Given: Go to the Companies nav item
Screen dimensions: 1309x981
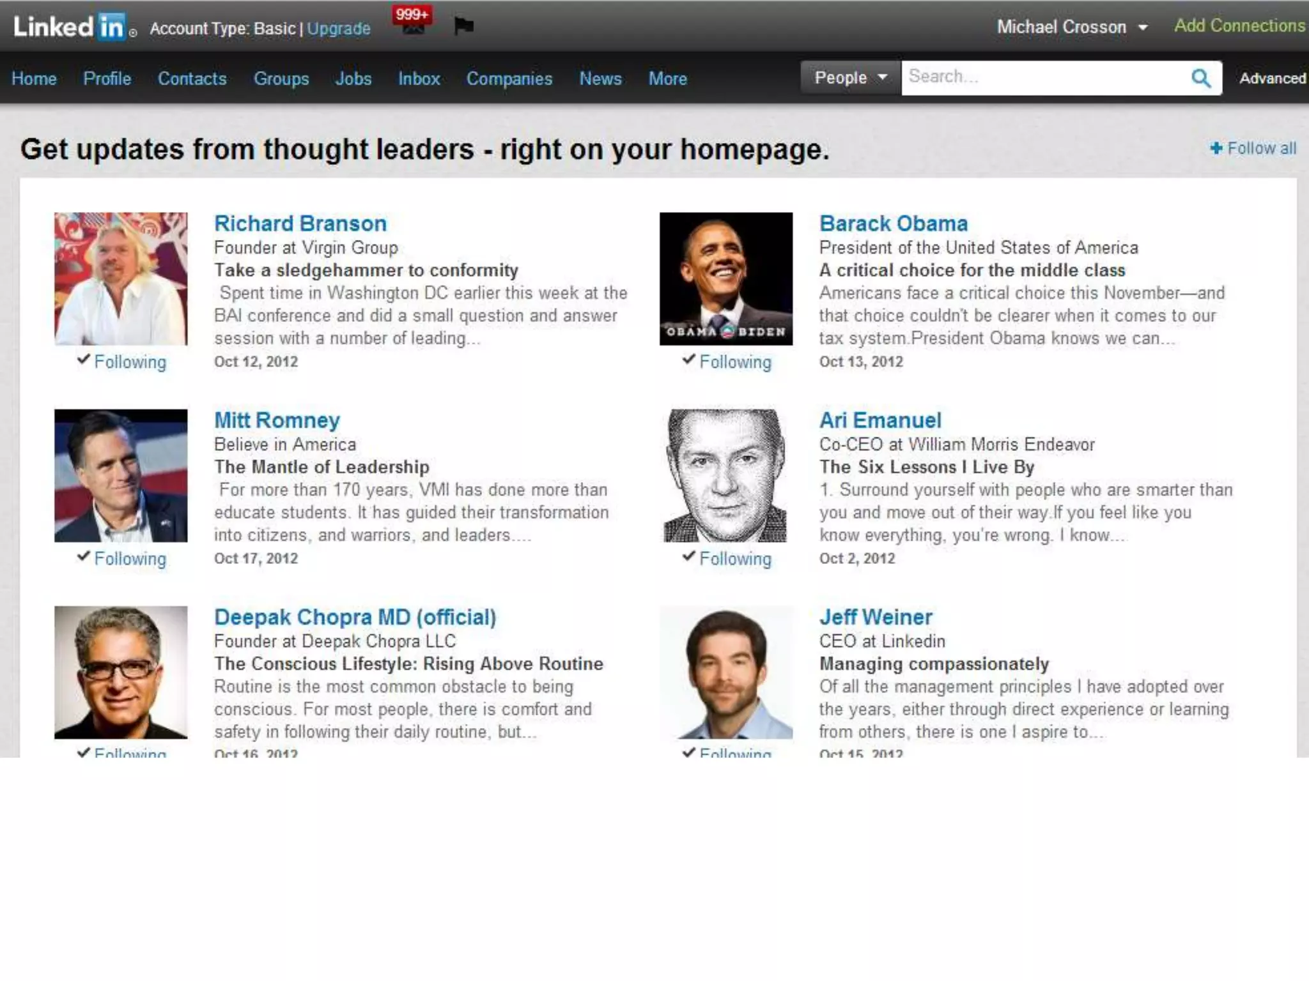Looking at the screenshot, I should click(x=509, y=79).
